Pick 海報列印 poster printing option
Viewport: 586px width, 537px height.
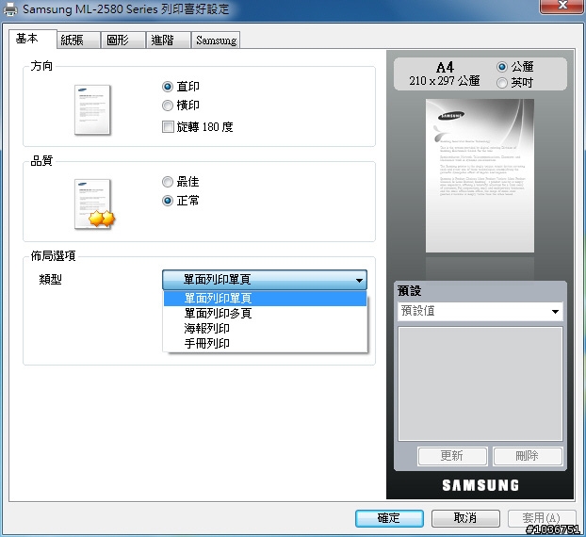pyautogui.click(x=265, y=328)
